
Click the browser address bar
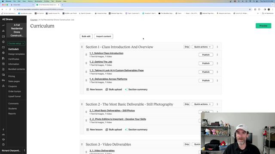click(x=131, y=9)
